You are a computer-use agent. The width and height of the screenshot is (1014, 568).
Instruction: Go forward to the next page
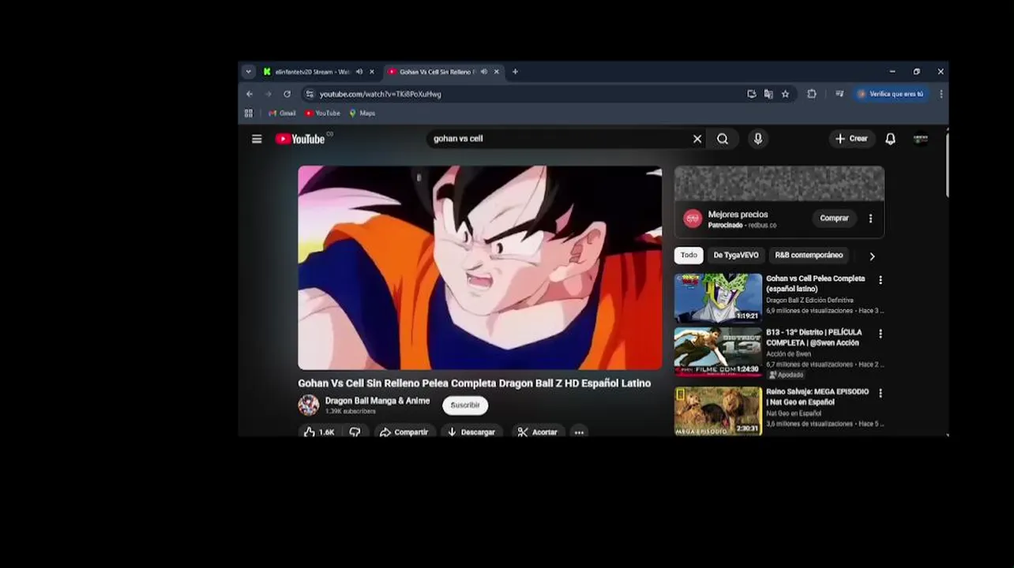pos(268,94)
